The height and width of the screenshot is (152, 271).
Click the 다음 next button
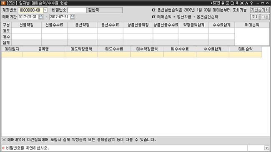[265, 17]
